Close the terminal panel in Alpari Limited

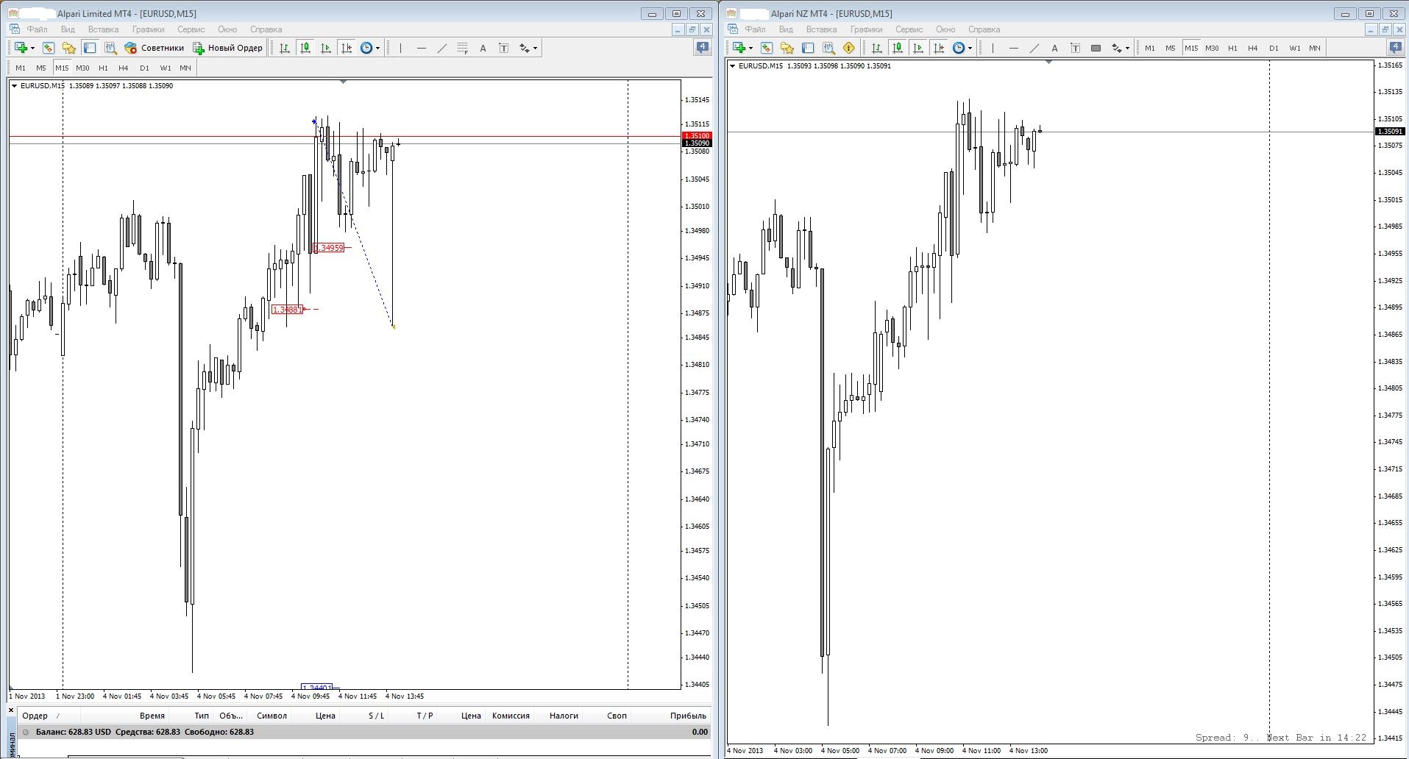coord(11,710)
